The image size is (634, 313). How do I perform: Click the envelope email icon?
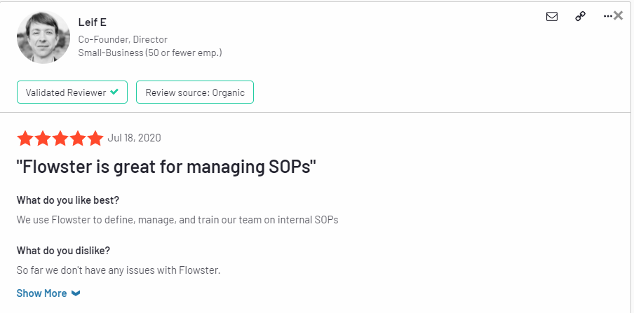click(x=551, y=16)
